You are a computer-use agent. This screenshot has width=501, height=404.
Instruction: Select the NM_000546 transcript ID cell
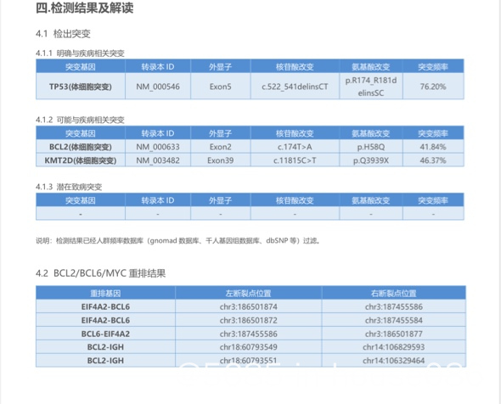click(x=158, y=87)
